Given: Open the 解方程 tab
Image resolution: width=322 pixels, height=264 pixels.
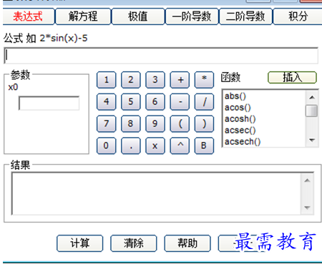Looking at the screenshot, I should (83, 16).
